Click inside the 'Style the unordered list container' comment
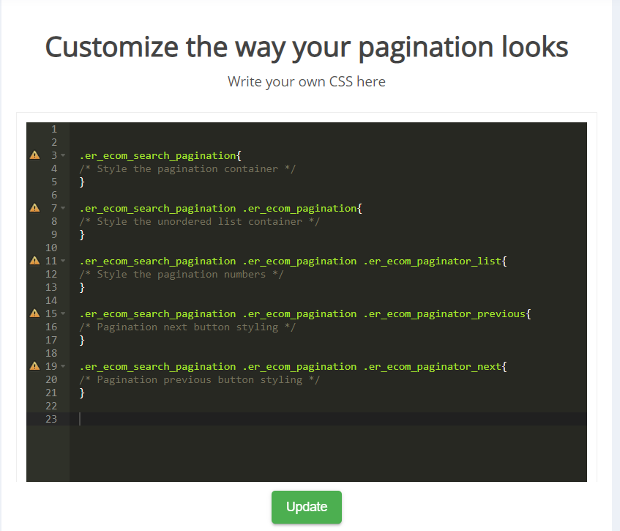Image resolution: width=620 pixels, height=531 pixels. [200, 222]
